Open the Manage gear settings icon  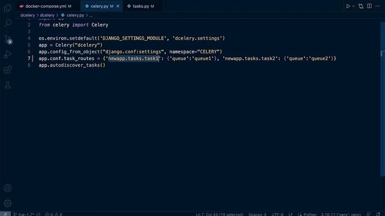[8, 203]
